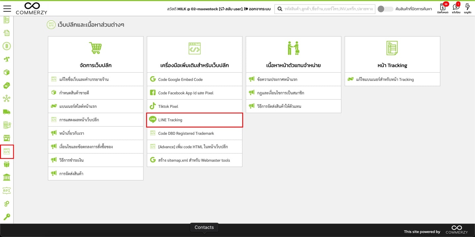The width and height of the screenshot is (475, 237).
Task: Open the lightning bolt shortcut menu
Action: click(467, 8)
